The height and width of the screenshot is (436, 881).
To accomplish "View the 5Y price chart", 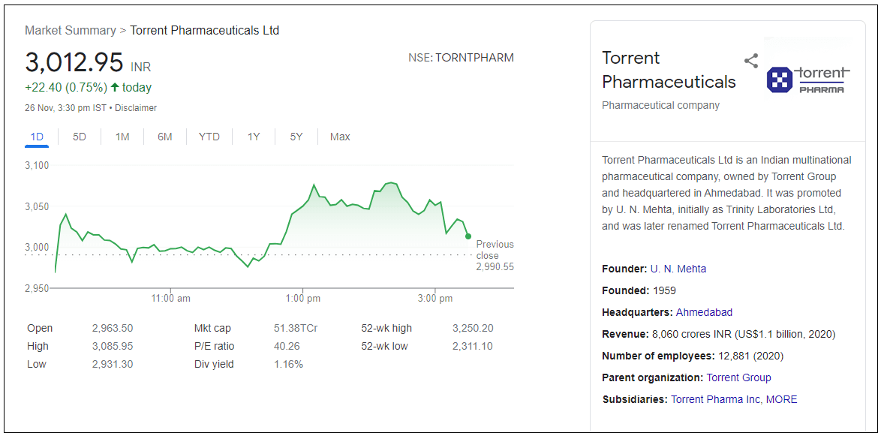I will (296, 137).
